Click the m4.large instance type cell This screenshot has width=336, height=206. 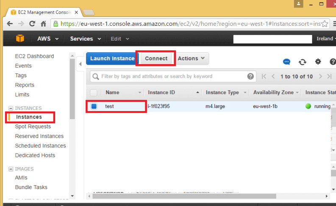pyautogui.click(x=215, y=106)
